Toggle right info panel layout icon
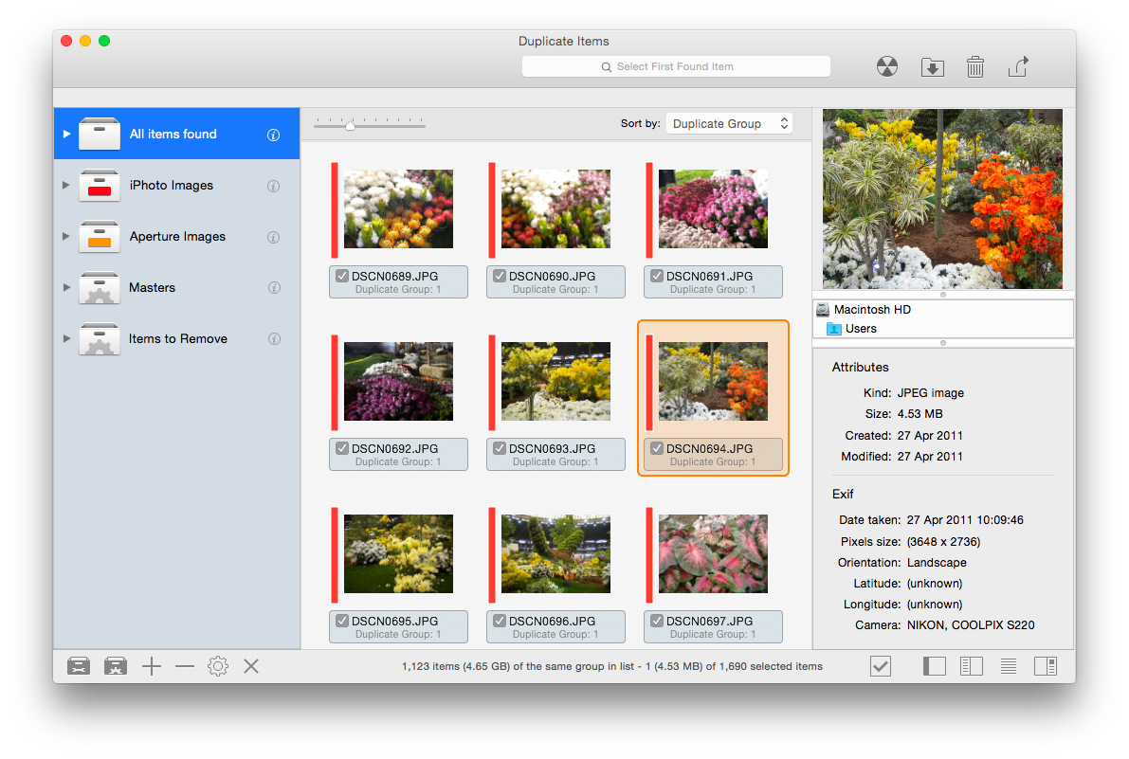Image resolution: width=1129 pixels, height=759 pixels. coord(1046,666)
